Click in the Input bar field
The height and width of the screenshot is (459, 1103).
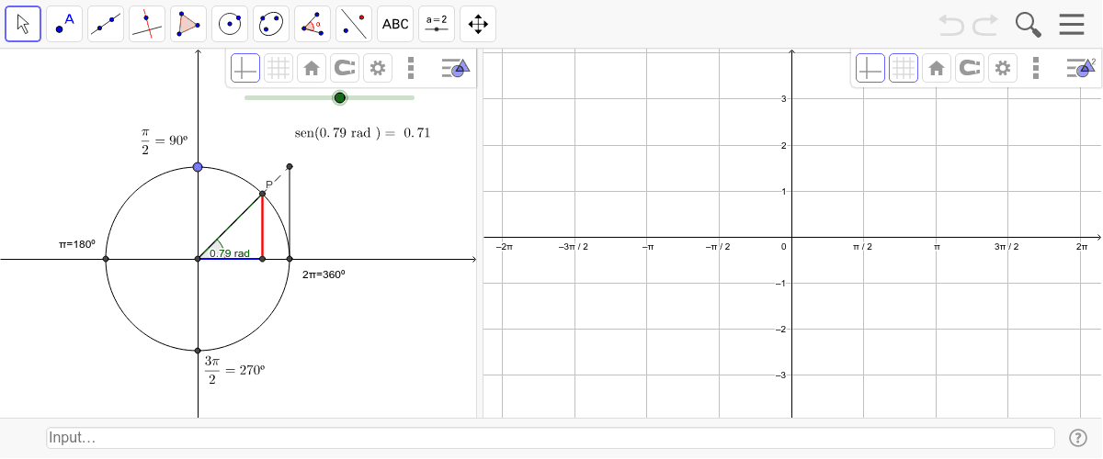click(x=550, y=438)
